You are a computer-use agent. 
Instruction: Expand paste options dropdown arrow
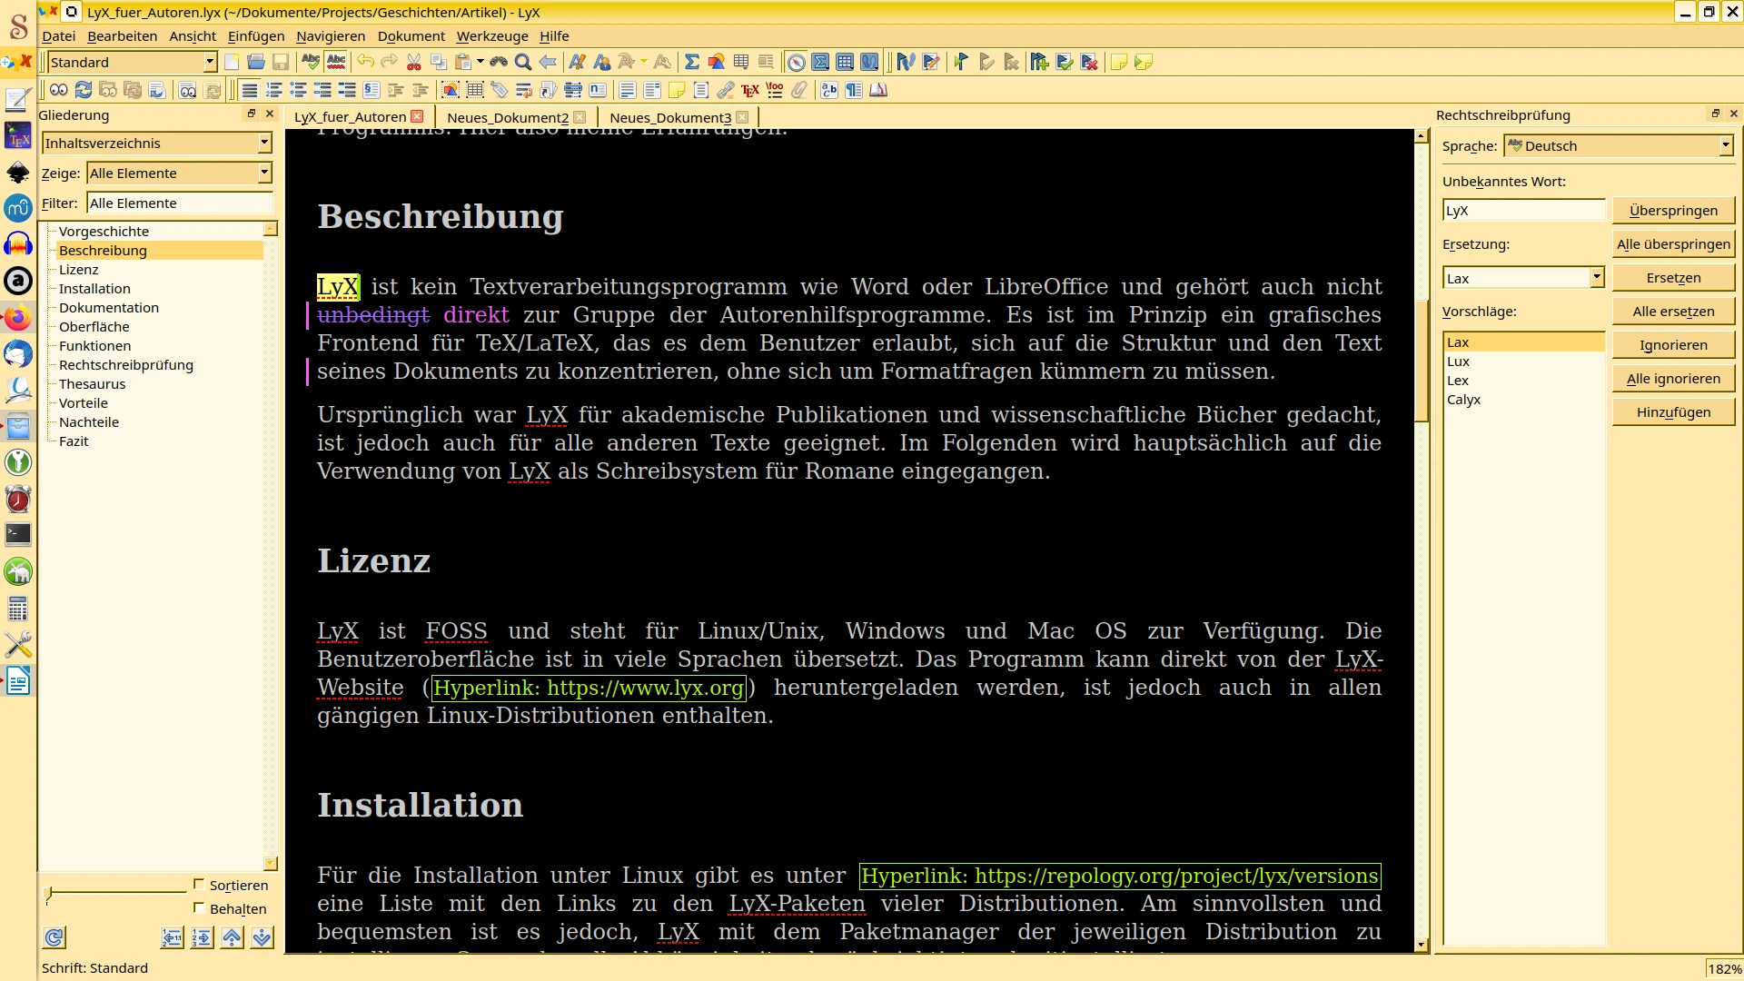tap(481, 62)
